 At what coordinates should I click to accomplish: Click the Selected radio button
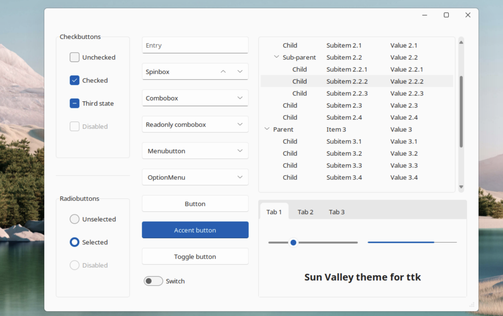pyautogui.click(x=74, y=242)
